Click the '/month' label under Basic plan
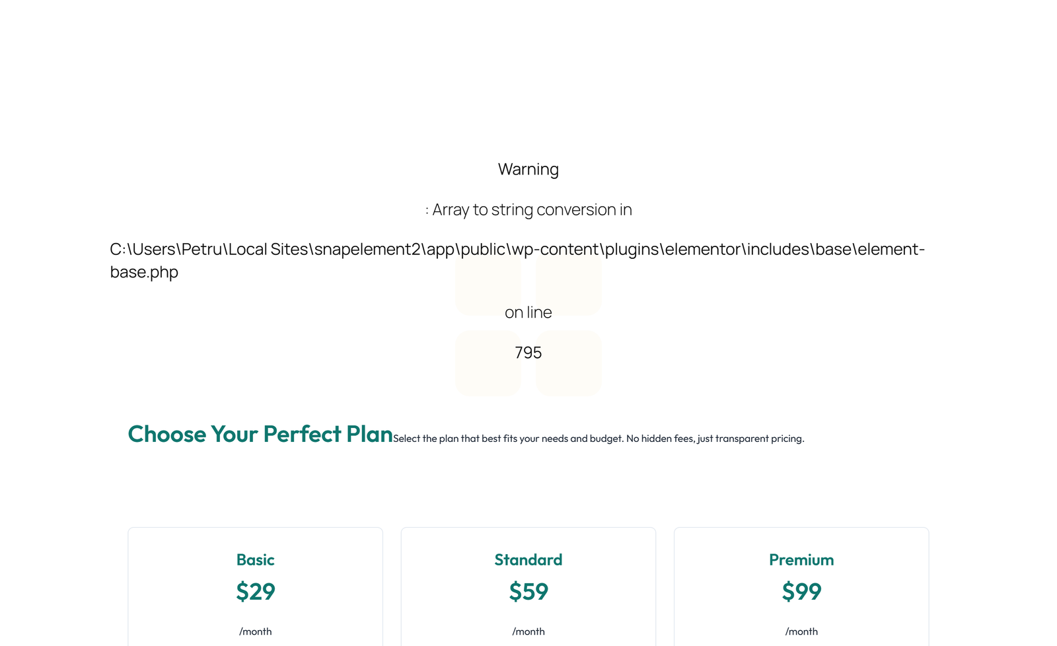 click(255, 631)
